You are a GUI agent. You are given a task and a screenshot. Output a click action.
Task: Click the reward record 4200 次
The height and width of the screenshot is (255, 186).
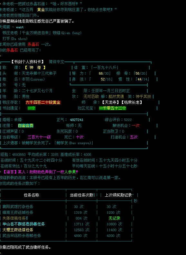coord(113,236)
